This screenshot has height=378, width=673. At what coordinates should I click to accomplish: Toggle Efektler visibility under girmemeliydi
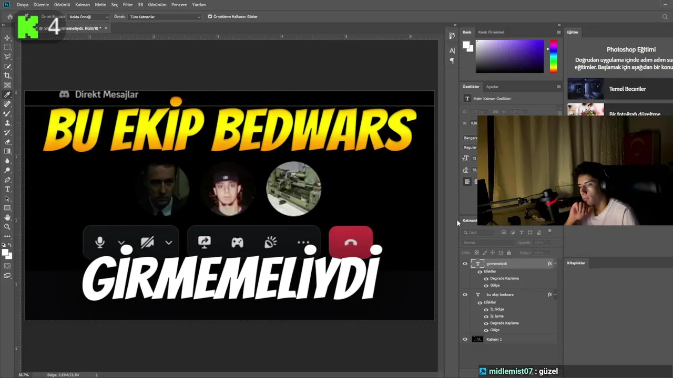coord(480,271)
